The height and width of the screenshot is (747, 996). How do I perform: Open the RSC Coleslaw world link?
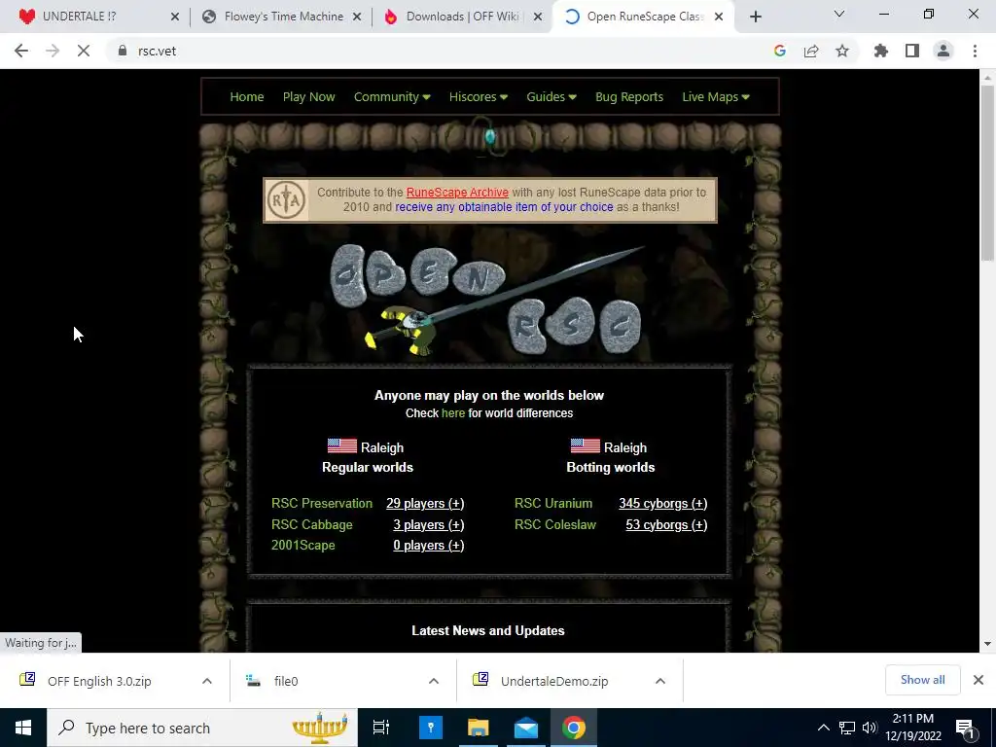click(555, 524)
